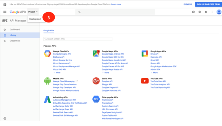The width and height of the screenshot is (222, 126).
Task: Open the feedback icon in header
Action: (193, 12)
